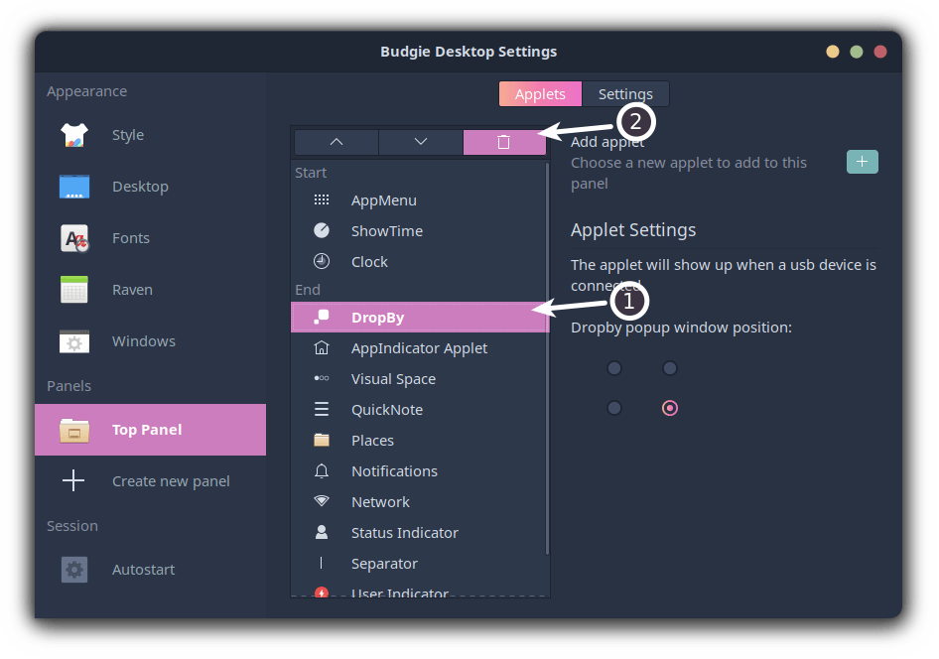Open the Style appearance page

[x=128, y=135]
